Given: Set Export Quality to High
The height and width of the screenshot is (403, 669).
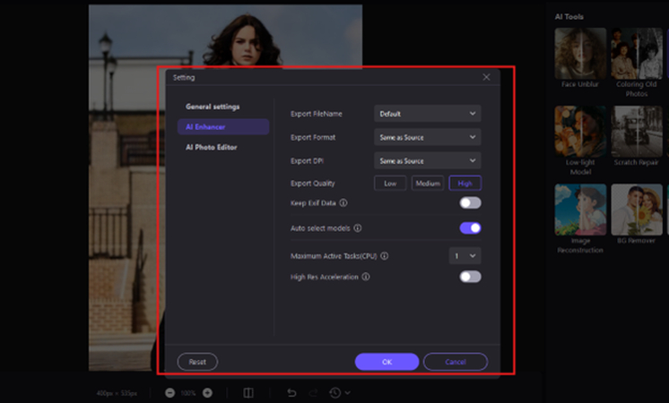Looking at the screenshot, I should click(465, 184).
